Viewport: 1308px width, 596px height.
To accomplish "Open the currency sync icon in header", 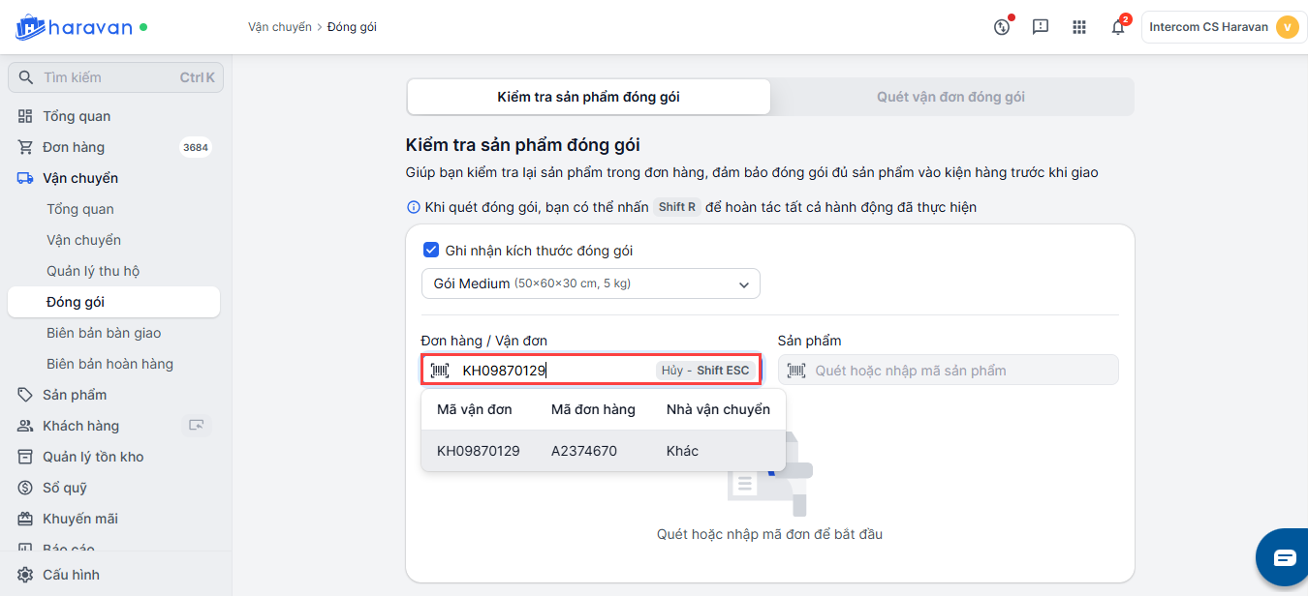I will click(1003, 26).
